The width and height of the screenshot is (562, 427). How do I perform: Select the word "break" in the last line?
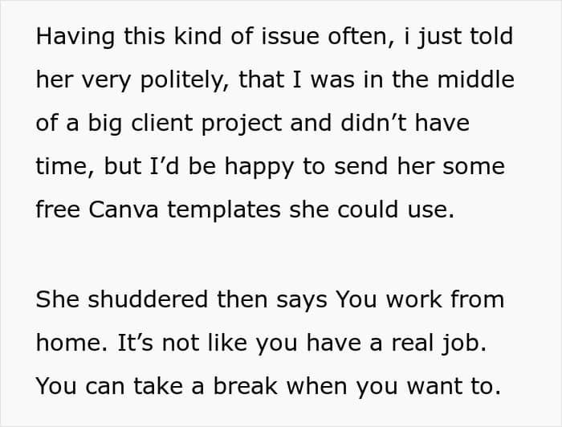[246, 386]
